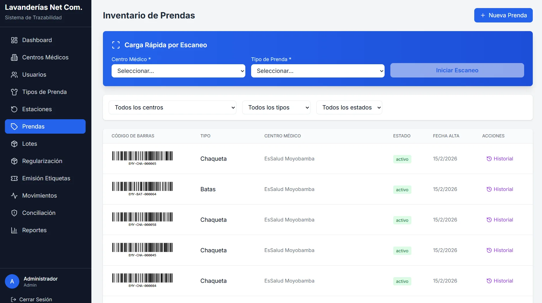Screen dimensions: 542x303
Task: Open Historial for EMY-BAT-000064
Action: tap(500, 189)
